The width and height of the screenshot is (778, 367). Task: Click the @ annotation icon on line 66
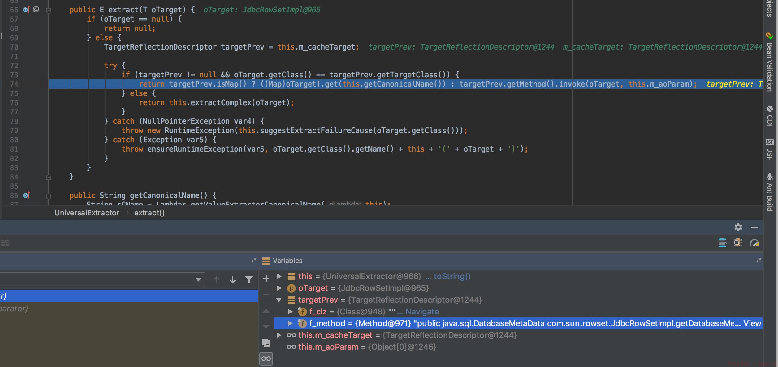(36, 9)
